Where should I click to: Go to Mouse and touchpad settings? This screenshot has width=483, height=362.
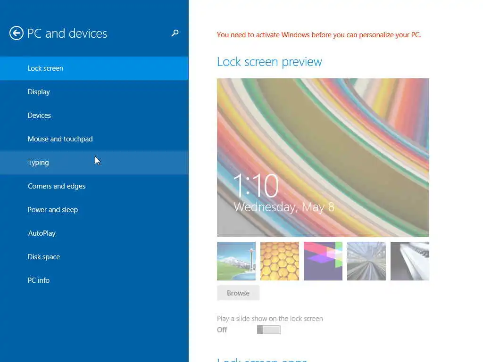tap(94, 139)
